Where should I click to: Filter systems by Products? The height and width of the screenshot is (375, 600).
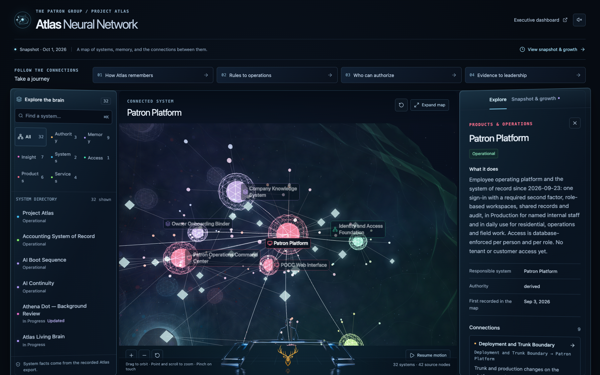[31, 177]
